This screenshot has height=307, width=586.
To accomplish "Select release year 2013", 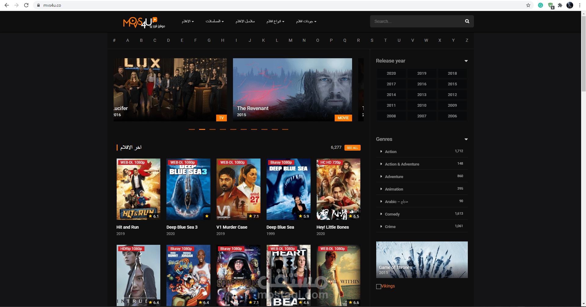I will click(422, 95).
